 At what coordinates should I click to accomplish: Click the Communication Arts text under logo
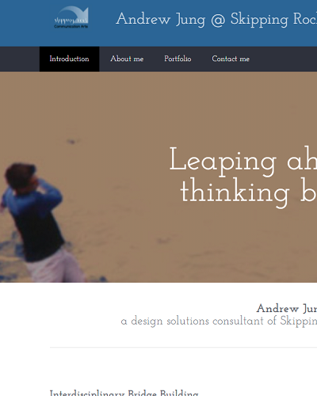click(71, 26)
